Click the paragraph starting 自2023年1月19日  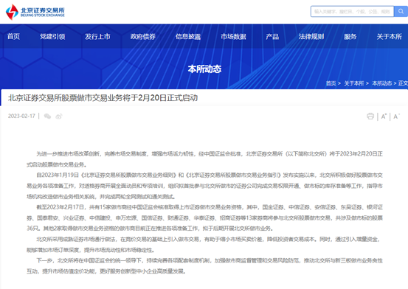pos(204,186)
